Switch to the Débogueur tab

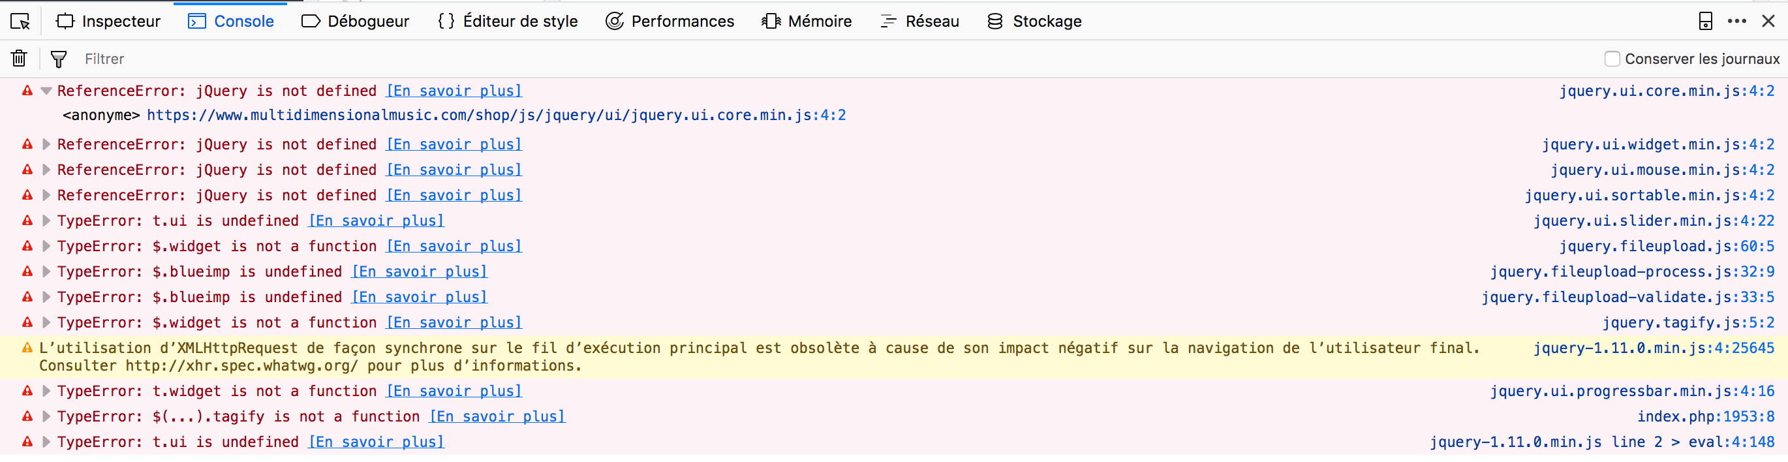tap(356, 22)
